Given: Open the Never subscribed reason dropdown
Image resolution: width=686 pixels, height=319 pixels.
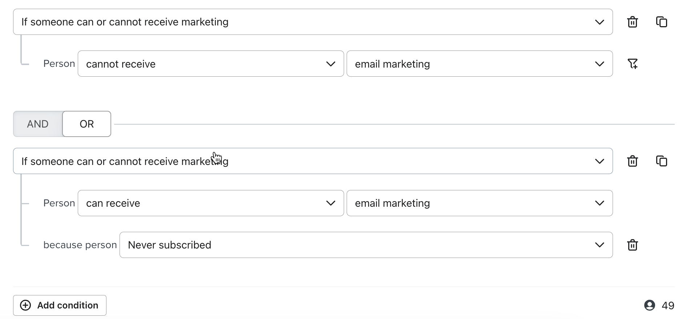Looking at the screenshot, I should (x=366, y=245).
